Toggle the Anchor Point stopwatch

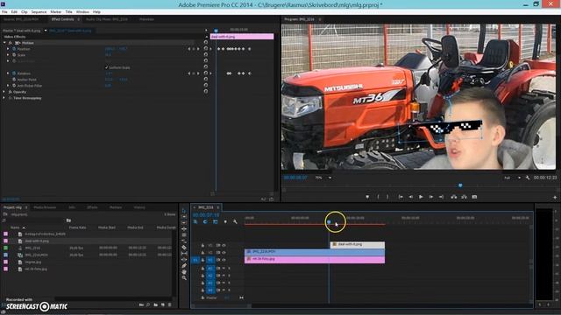[x=14, y=80]
